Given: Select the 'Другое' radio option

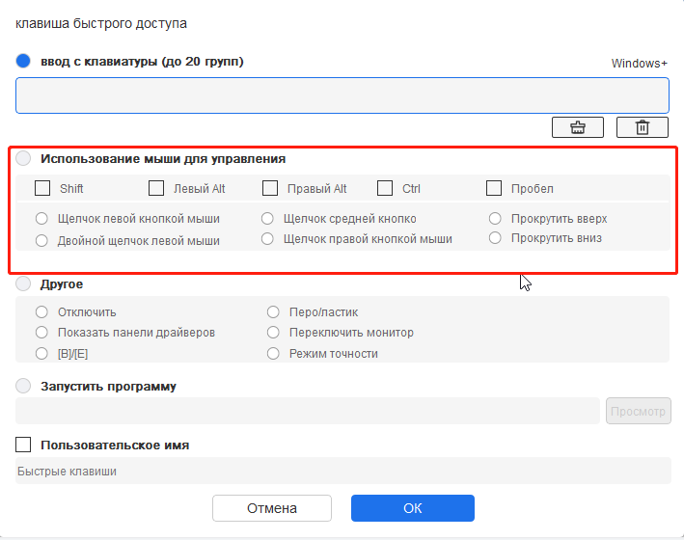Looking at the screenshot, I should (x=23, y=283).
